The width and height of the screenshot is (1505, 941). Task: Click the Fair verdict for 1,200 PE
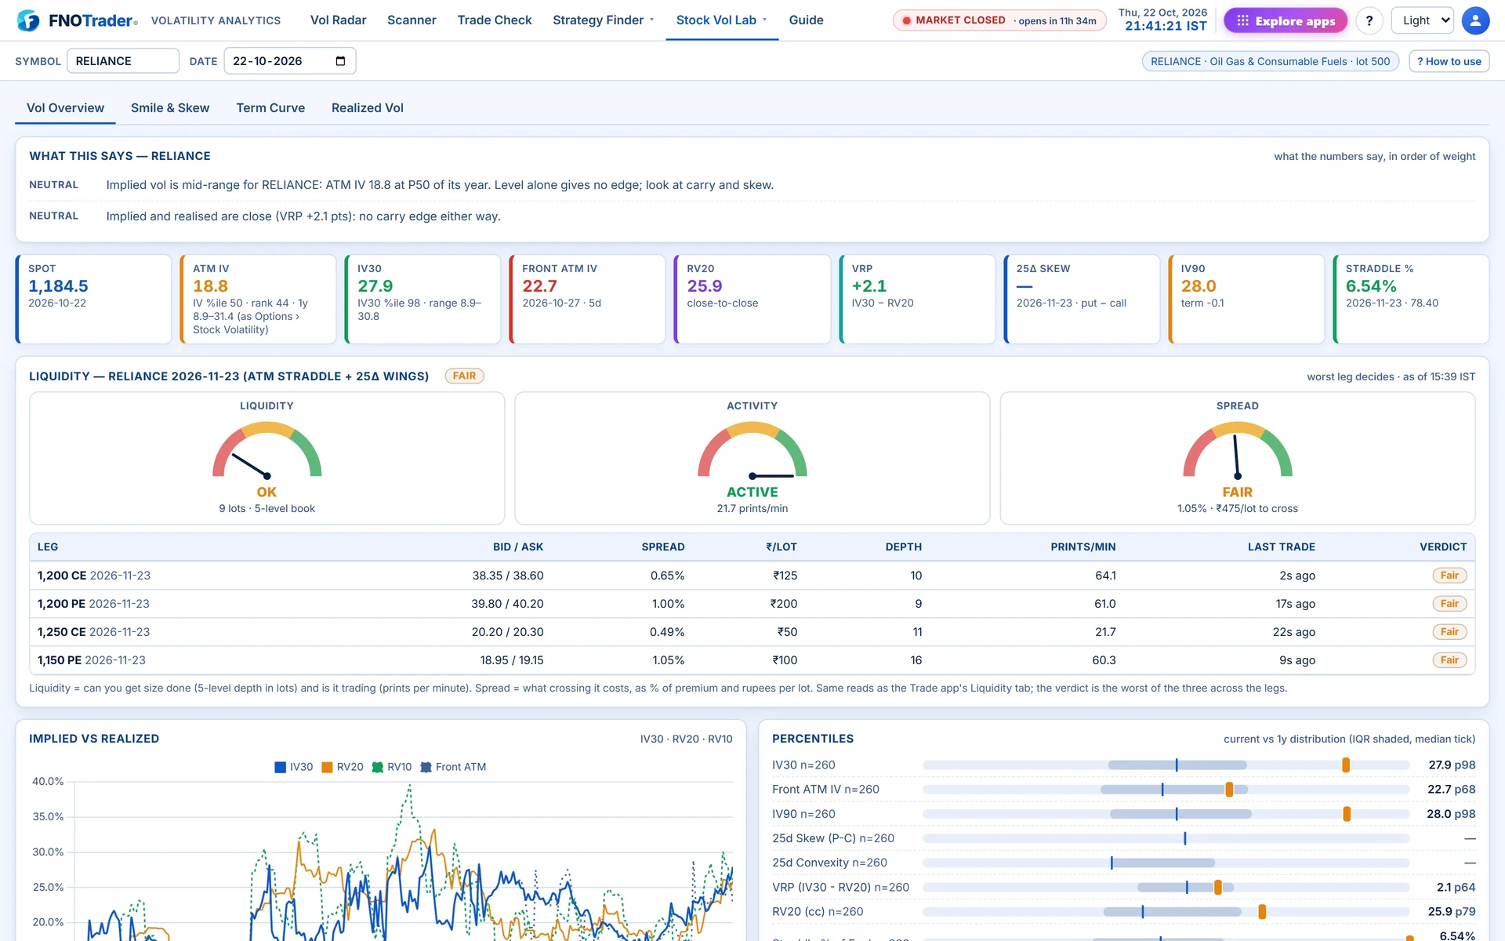1449,604
